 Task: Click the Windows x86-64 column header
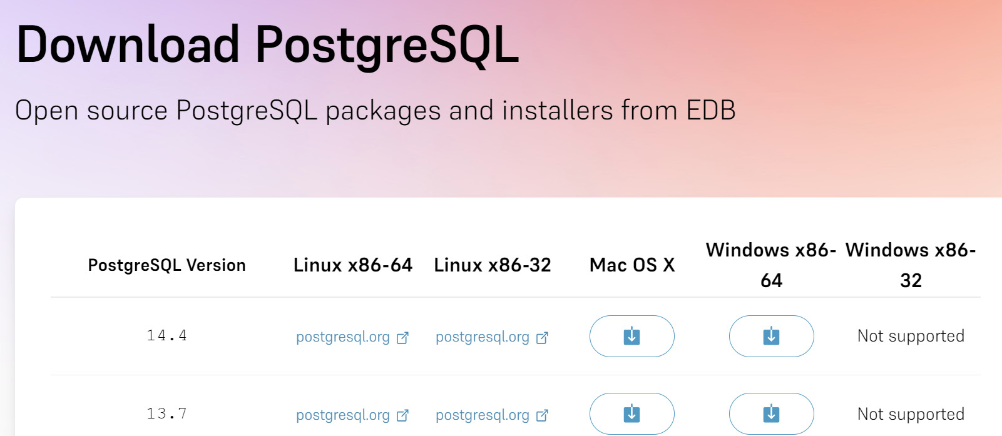tap(771, 265)
